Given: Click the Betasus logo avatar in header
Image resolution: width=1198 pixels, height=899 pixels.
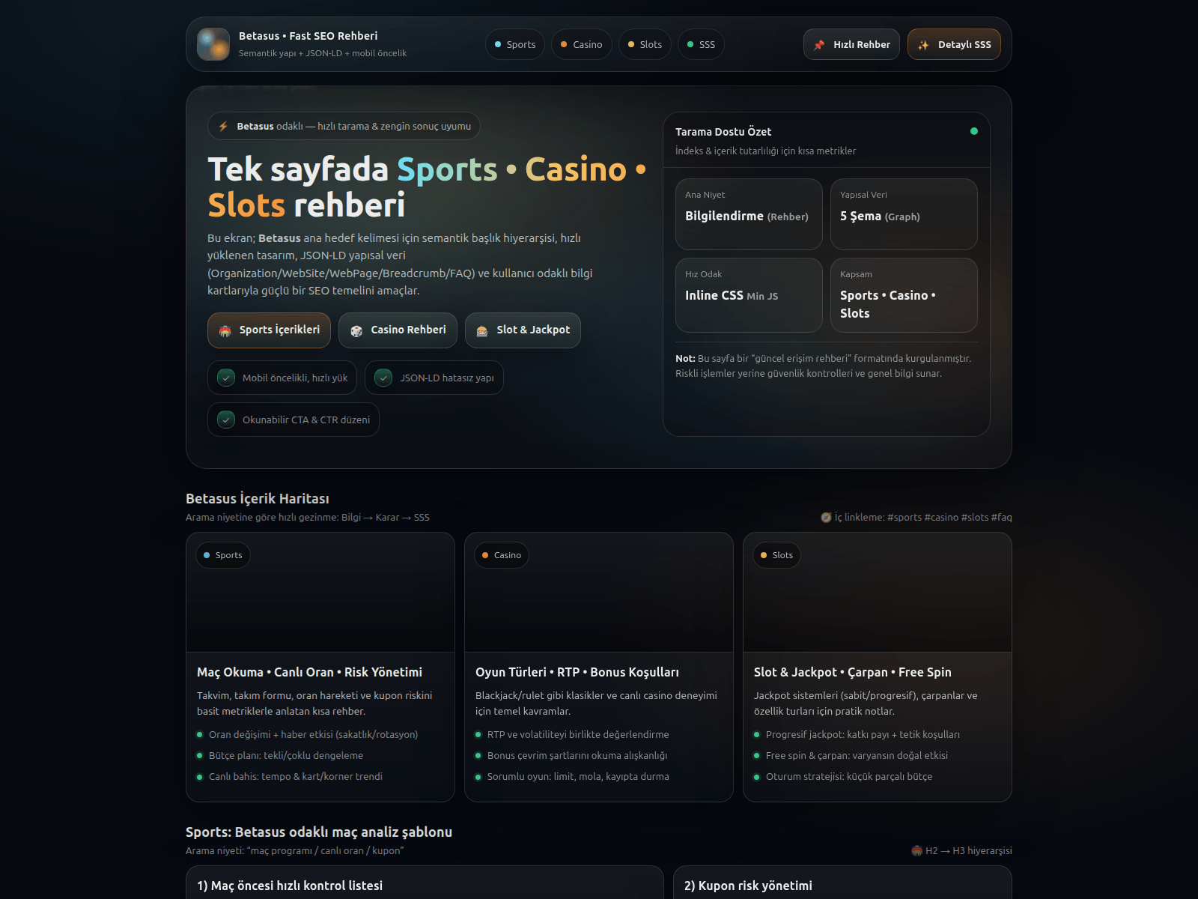Looking at the screenshot, I should tap(213, 44).
